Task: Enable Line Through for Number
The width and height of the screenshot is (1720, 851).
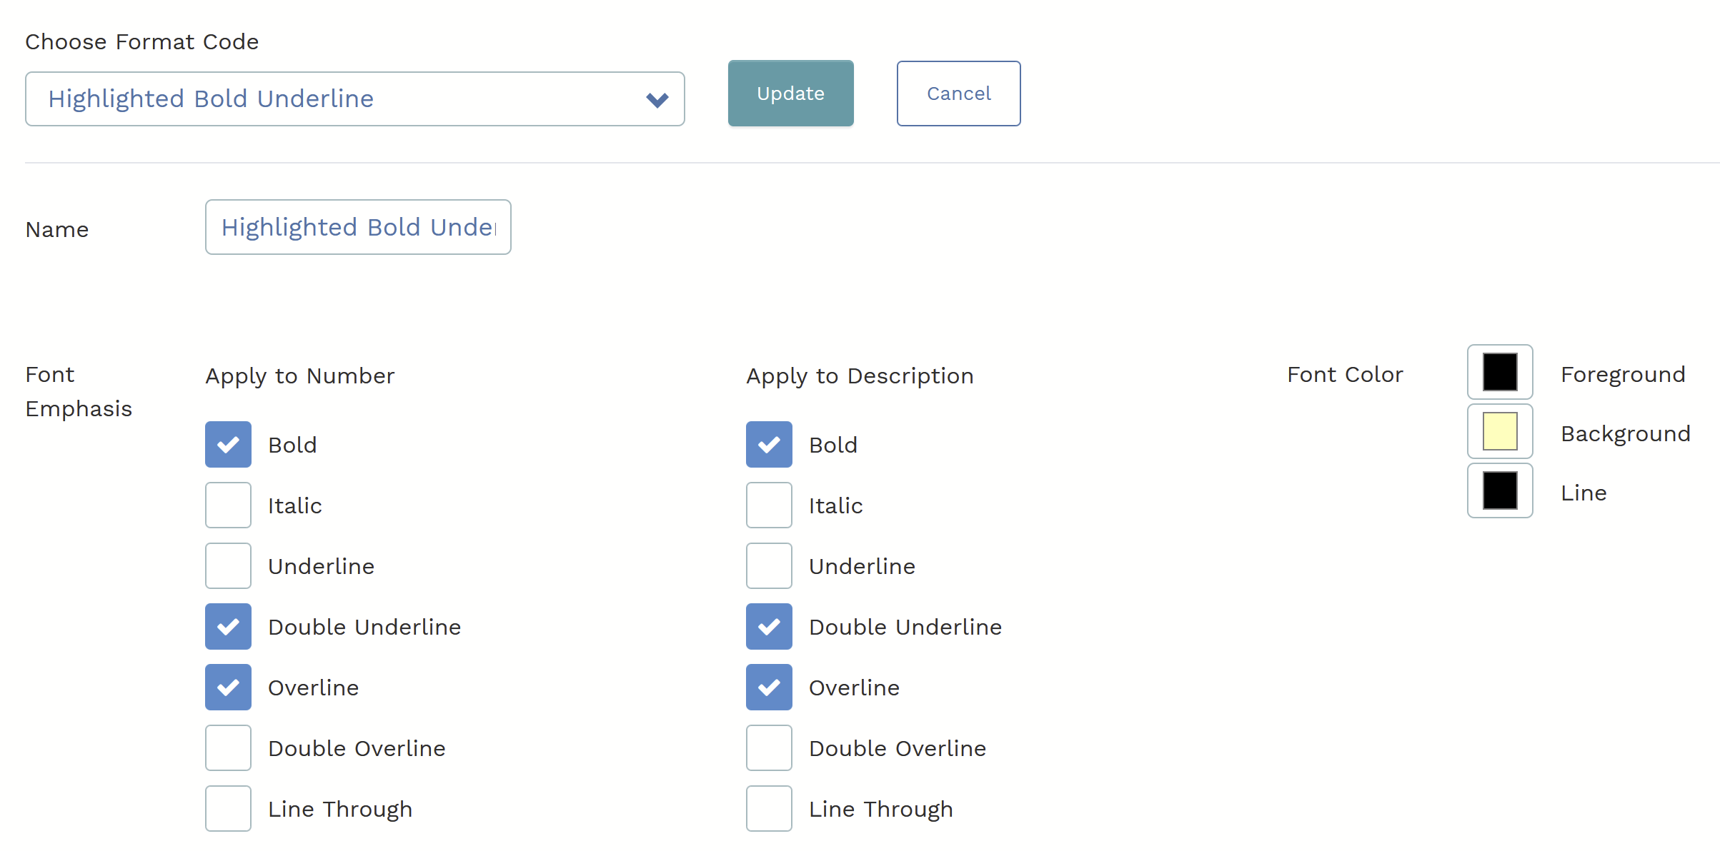Action: tap(228, 809)
